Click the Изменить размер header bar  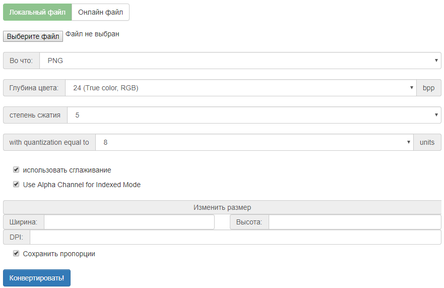click(222, 207)
